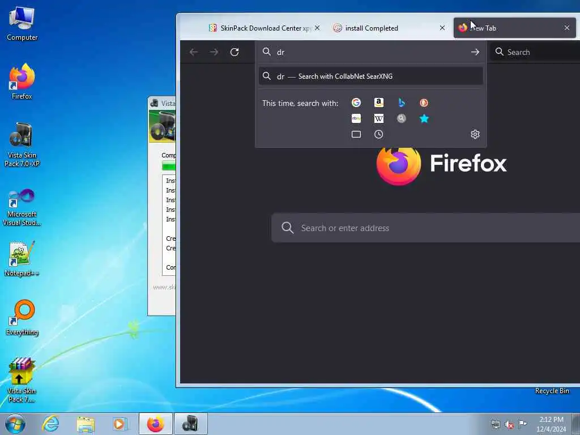This screenshot has width=580, height=435.
Task: Open the Computer desktop icon
Action: click(22, 24)
